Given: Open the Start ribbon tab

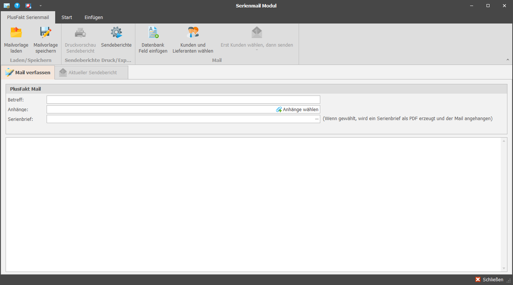Looking at the screenshot, I should tap(67, 18).
